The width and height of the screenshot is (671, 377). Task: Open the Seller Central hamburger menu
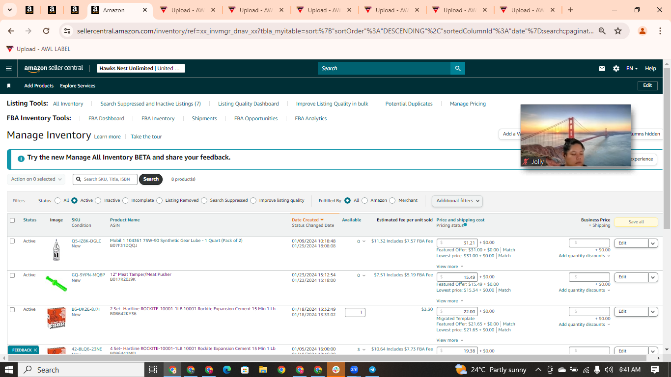(8, 68)
